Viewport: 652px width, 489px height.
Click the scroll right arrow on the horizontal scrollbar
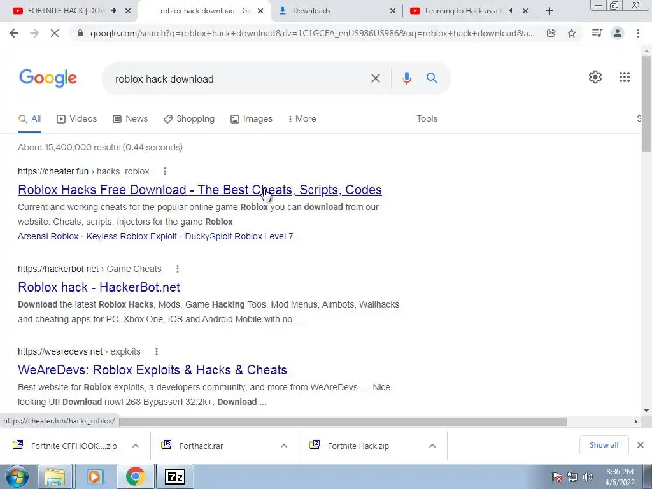click(x=635, y=422)
